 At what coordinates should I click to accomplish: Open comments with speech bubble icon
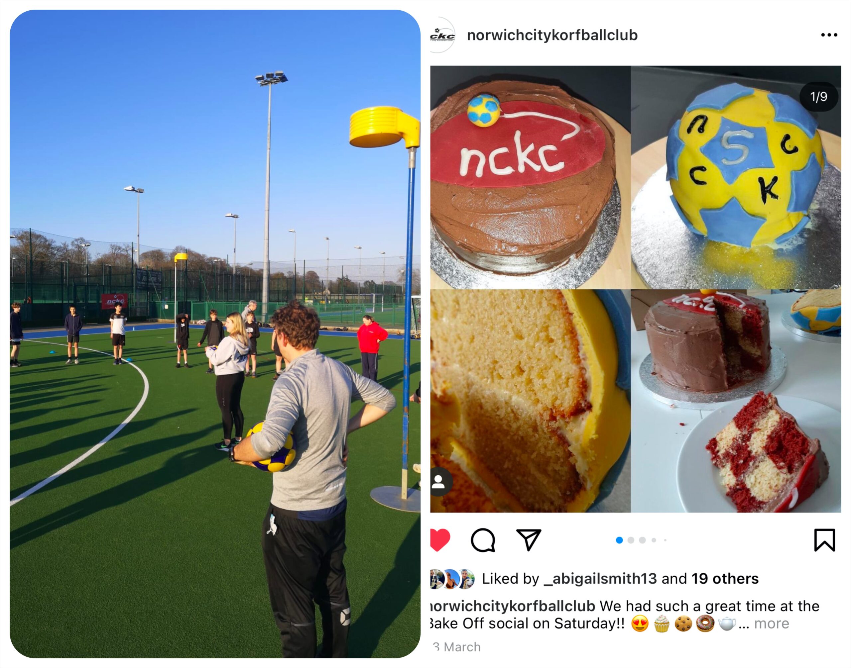pos(483,540)
